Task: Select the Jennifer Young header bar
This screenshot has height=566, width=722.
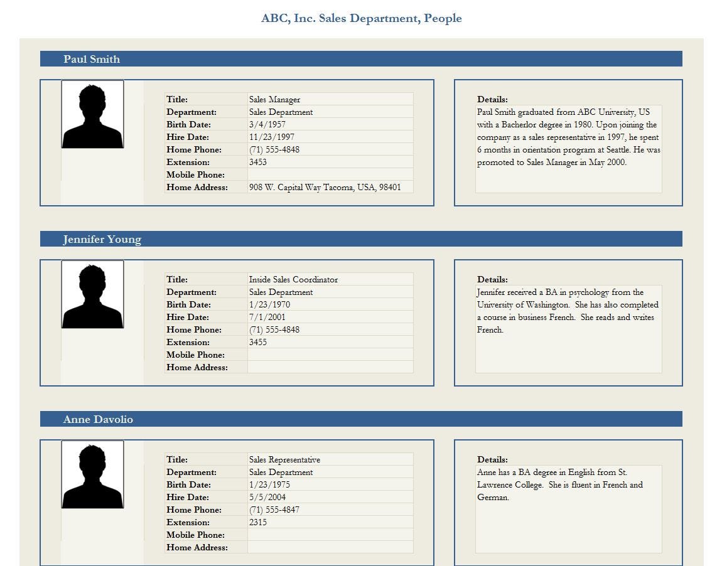Action: pos(361,239)
